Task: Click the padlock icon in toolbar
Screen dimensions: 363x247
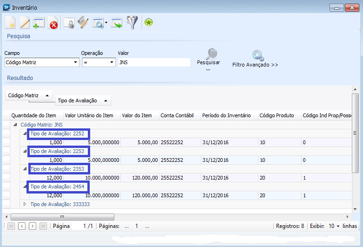Action: pos(69,23)
